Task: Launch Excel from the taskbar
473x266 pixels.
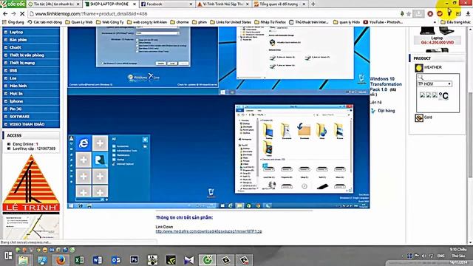Action: coord(79,259)
